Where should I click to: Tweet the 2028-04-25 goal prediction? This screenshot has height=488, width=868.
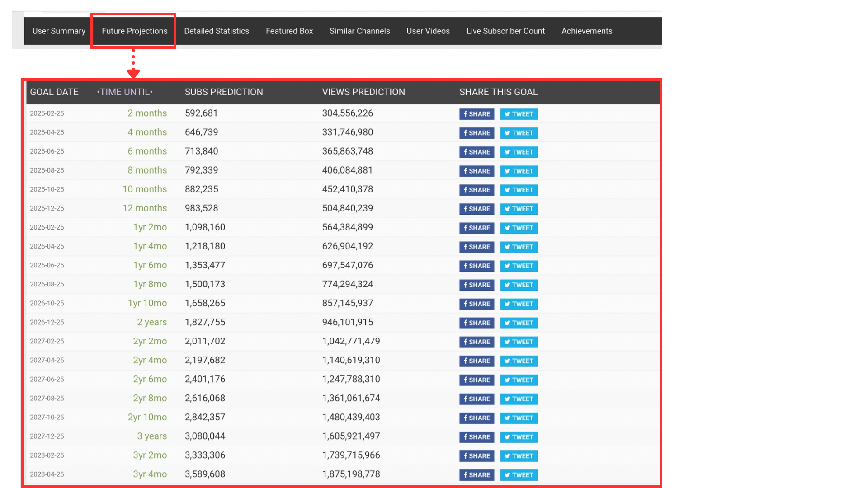pyautogui.click(x=519, y=475)
